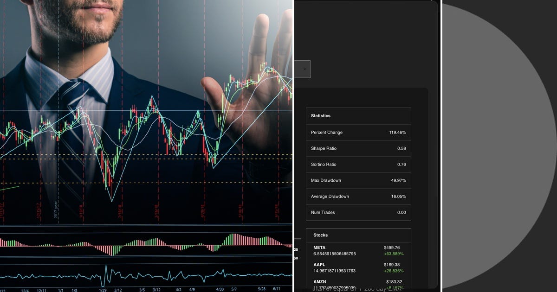
Task: Click the Max Drawdown statistic row
Action: point(358,180)
